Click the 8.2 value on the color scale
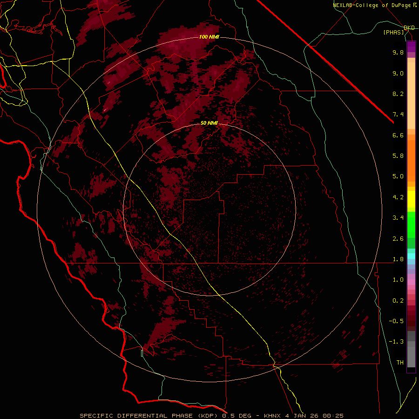Image resolution: width=419 pixels, height=419 pixels. [398, 94]
